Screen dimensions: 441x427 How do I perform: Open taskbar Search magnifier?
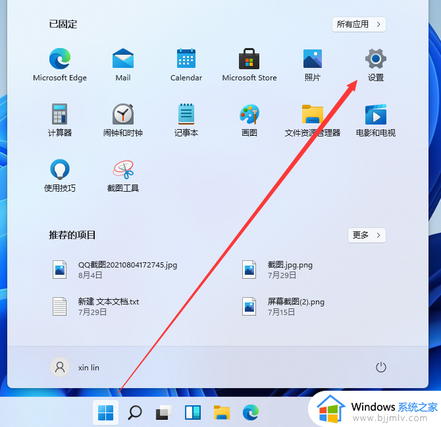click(x=135, y=413)
